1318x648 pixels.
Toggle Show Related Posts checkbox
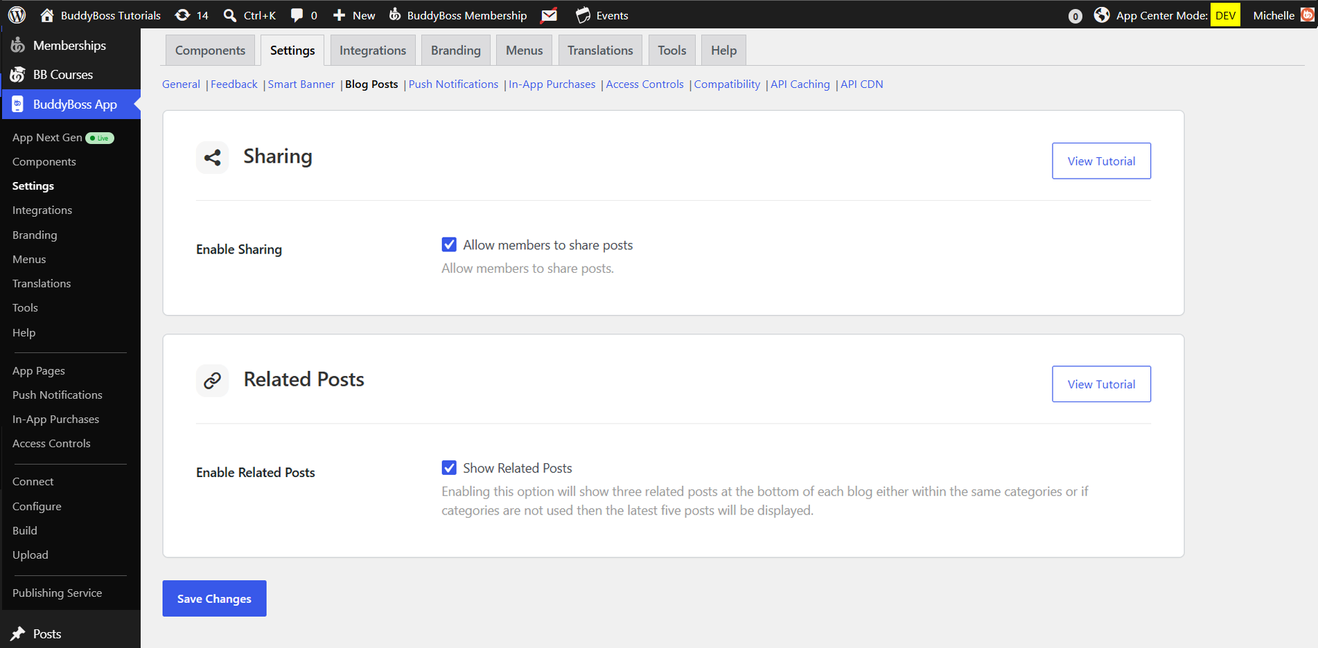point(449,467)
